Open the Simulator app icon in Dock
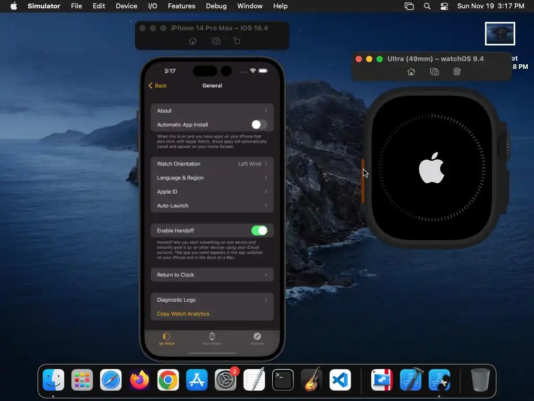The width and height of the screenshot is (534, 401). click(439, 380)
